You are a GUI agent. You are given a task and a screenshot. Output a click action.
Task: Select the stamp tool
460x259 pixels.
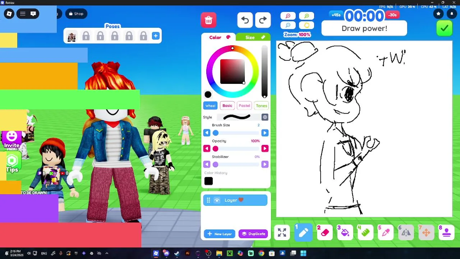point(447,233)
